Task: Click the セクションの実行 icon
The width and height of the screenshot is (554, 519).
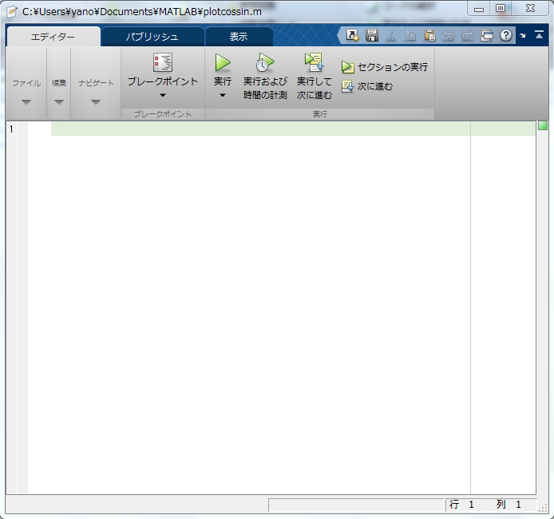Action: click(348, 67)
